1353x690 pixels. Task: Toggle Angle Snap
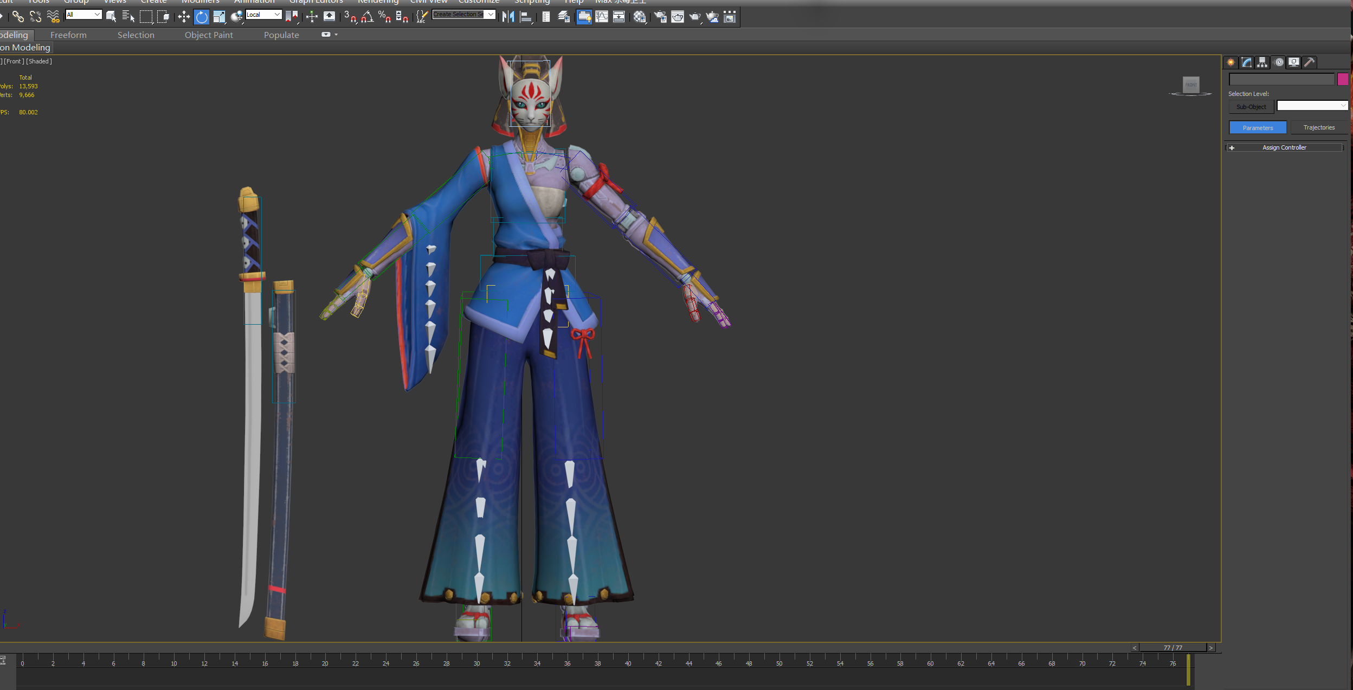point(368,17)
